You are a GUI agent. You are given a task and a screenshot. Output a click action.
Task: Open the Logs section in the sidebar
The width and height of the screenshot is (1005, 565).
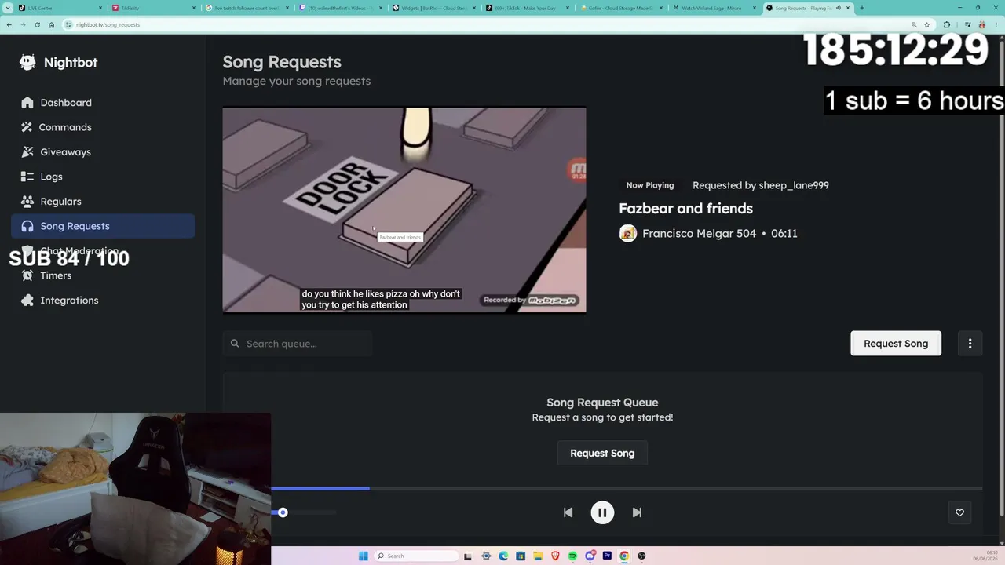coord(103,177)
